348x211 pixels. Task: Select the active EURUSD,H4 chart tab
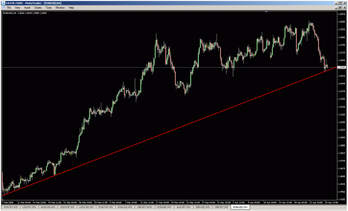(x=240, y=207)
